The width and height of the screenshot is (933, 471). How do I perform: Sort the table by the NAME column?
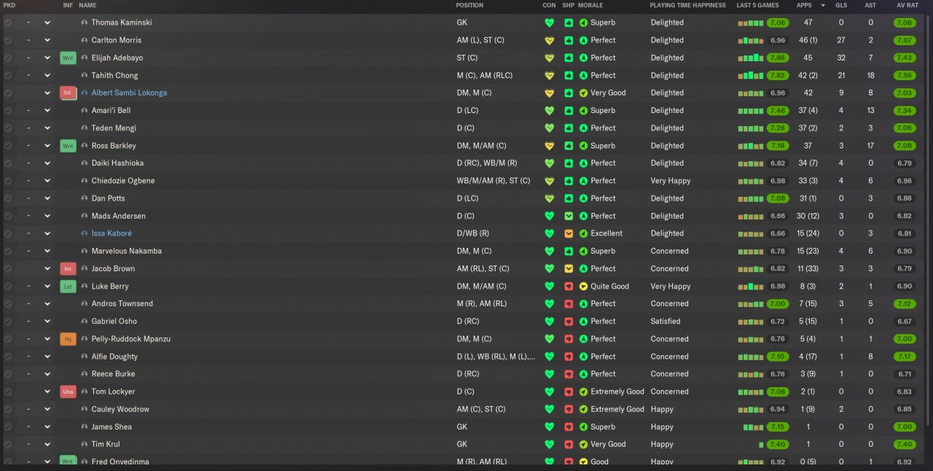[x=87, y=5]
